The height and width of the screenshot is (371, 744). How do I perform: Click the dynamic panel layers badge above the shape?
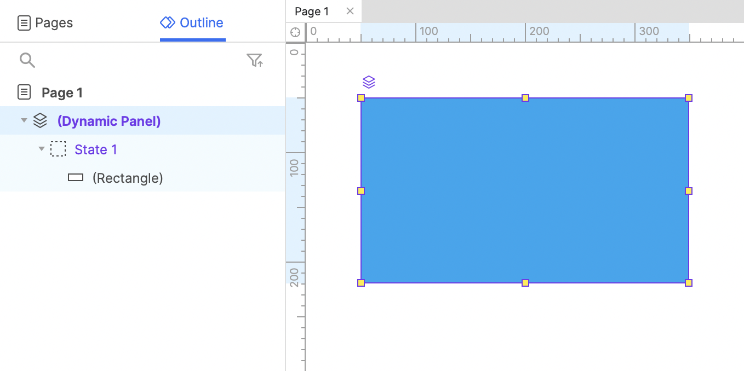pos(369,82)
